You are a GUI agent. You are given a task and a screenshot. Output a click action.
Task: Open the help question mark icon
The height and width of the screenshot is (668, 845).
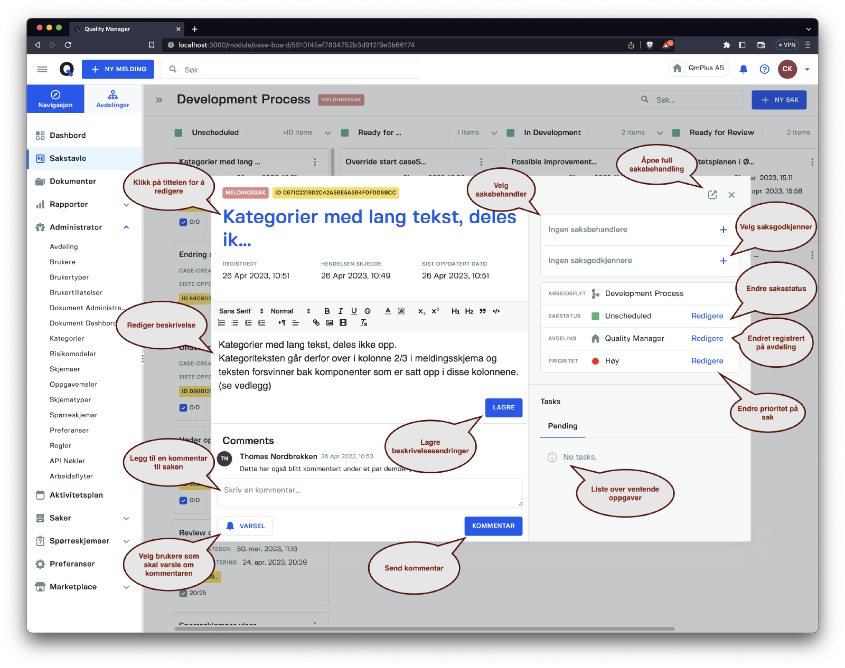click(x=764, y=69)
